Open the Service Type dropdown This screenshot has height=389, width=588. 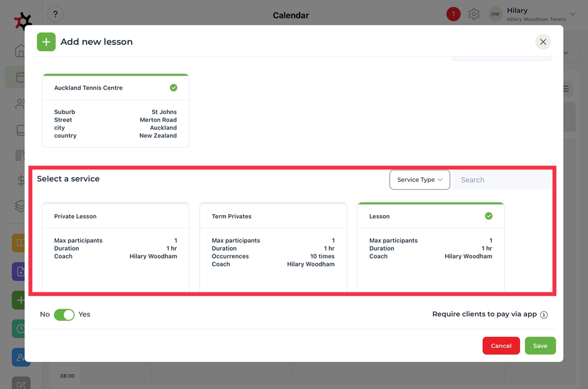coord(419,180)
